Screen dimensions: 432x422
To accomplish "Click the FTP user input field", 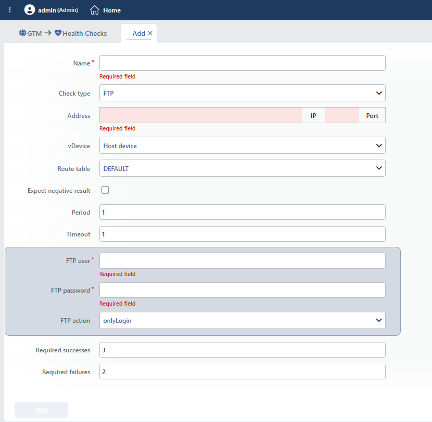I will (x=242, y=260).
